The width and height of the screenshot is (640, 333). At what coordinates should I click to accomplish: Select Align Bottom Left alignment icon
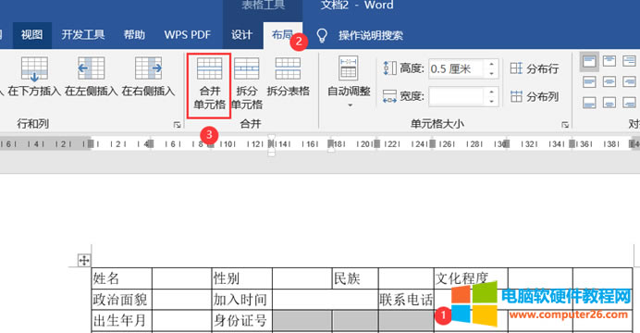click(x=589, y=102)
